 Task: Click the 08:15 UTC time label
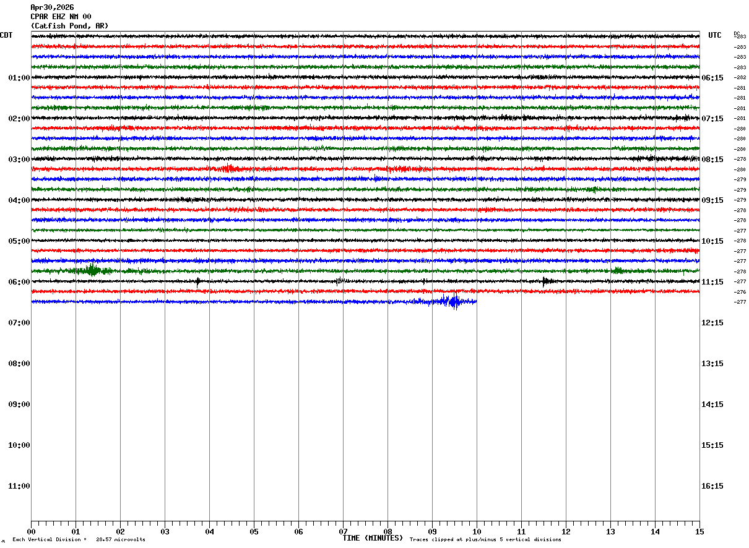tap(712, 159)
